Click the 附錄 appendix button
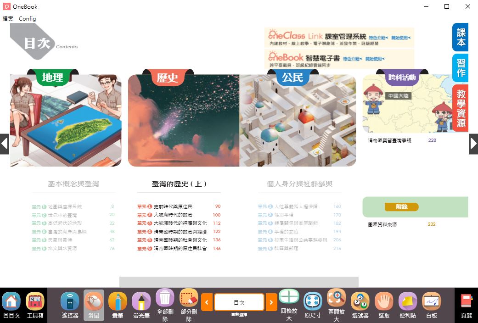 [x=401, y=207]
